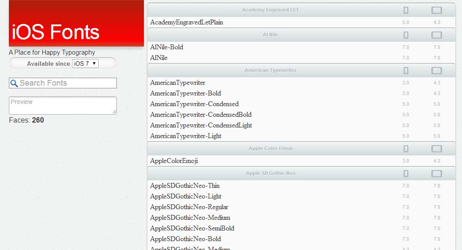Click the Preview text area
The height and width of the screenshot is (250, 462).
tap(63, 105)
